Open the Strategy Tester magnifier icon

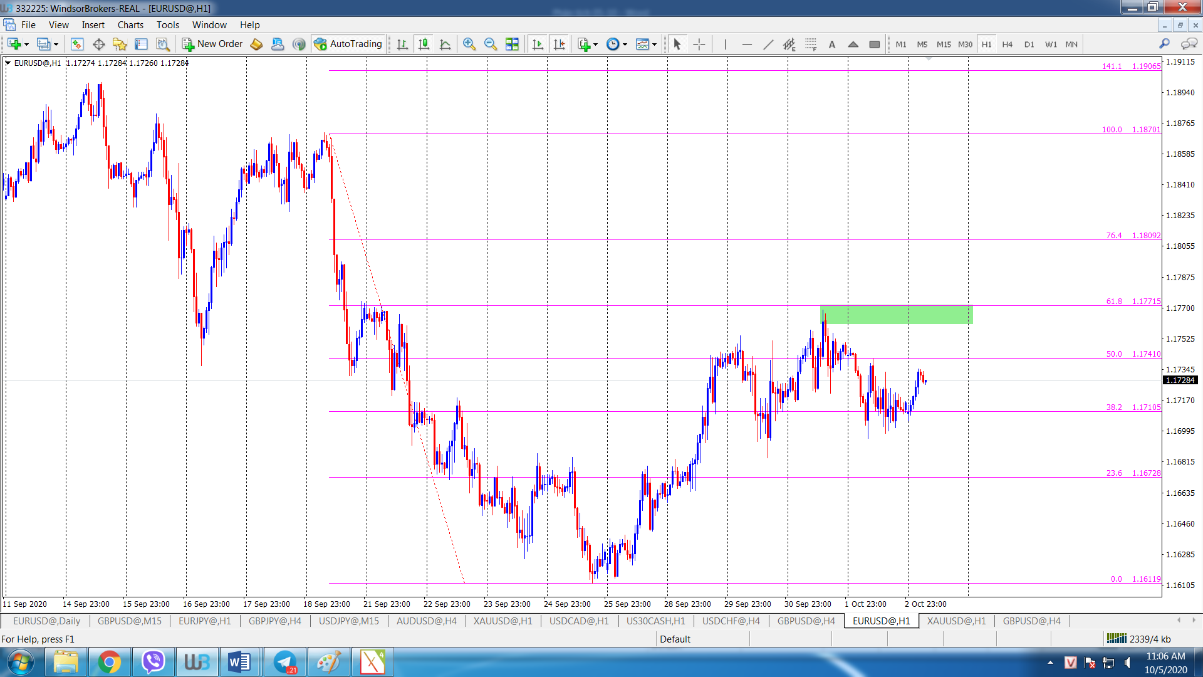(162, 44)
